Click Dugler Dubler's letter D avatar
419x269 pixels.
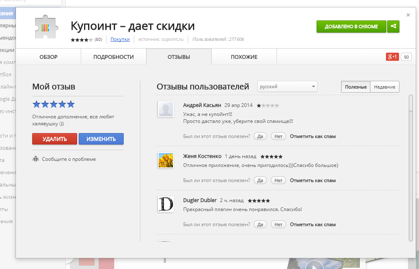pos(166,204)
